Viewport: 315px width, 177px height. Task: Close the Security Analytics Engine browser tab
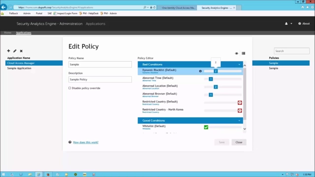234,8
